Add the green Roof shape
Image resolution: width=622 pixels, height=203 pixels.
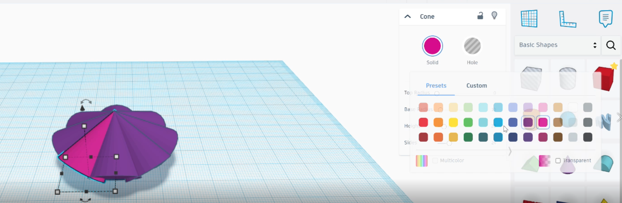pos(530,164)
